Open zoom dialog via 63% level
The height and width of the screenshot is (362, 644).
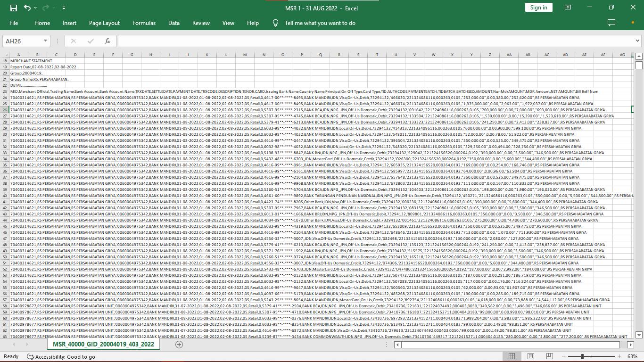tap(633, 357)
